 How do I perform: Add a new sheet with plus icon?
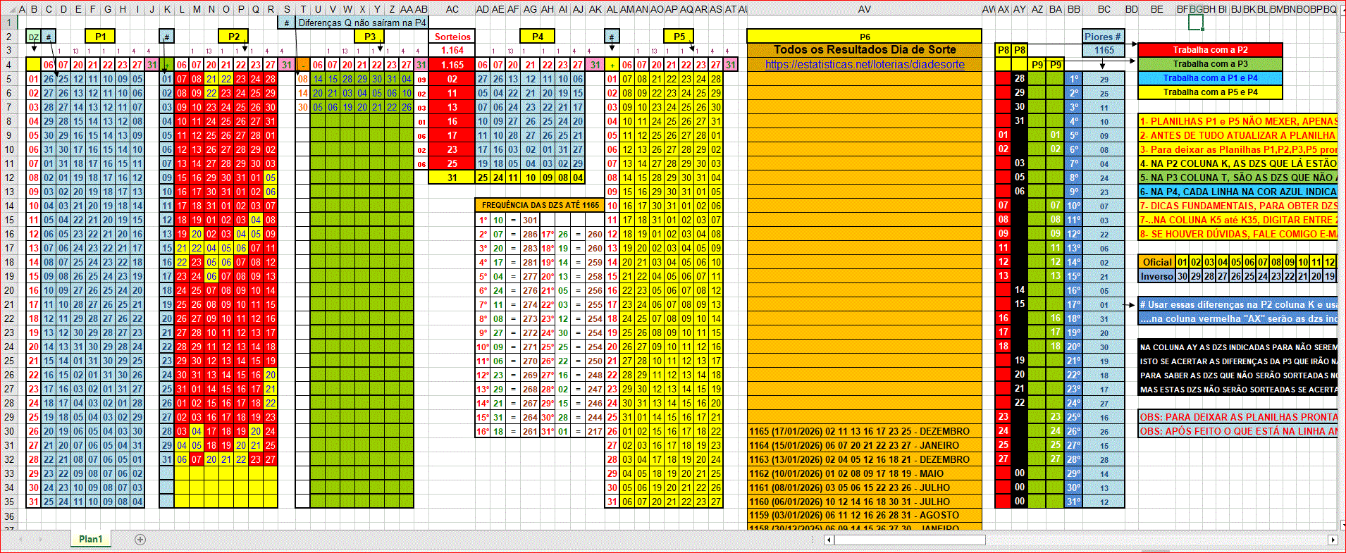[x=140, y=540]
